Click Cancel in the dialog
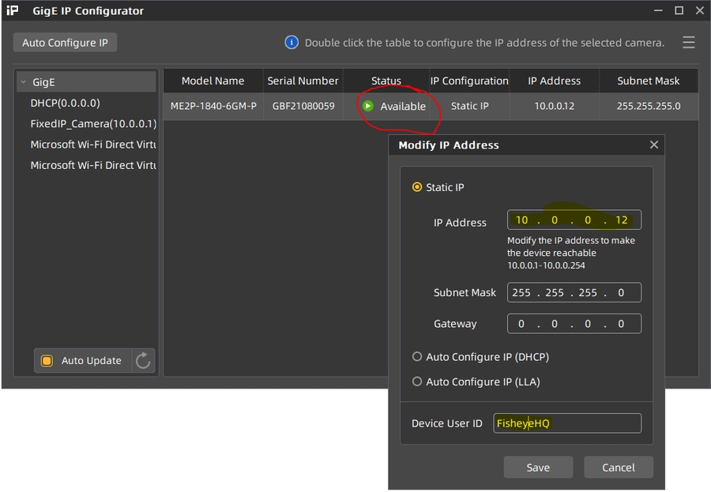711x492 pixels. 618,468
